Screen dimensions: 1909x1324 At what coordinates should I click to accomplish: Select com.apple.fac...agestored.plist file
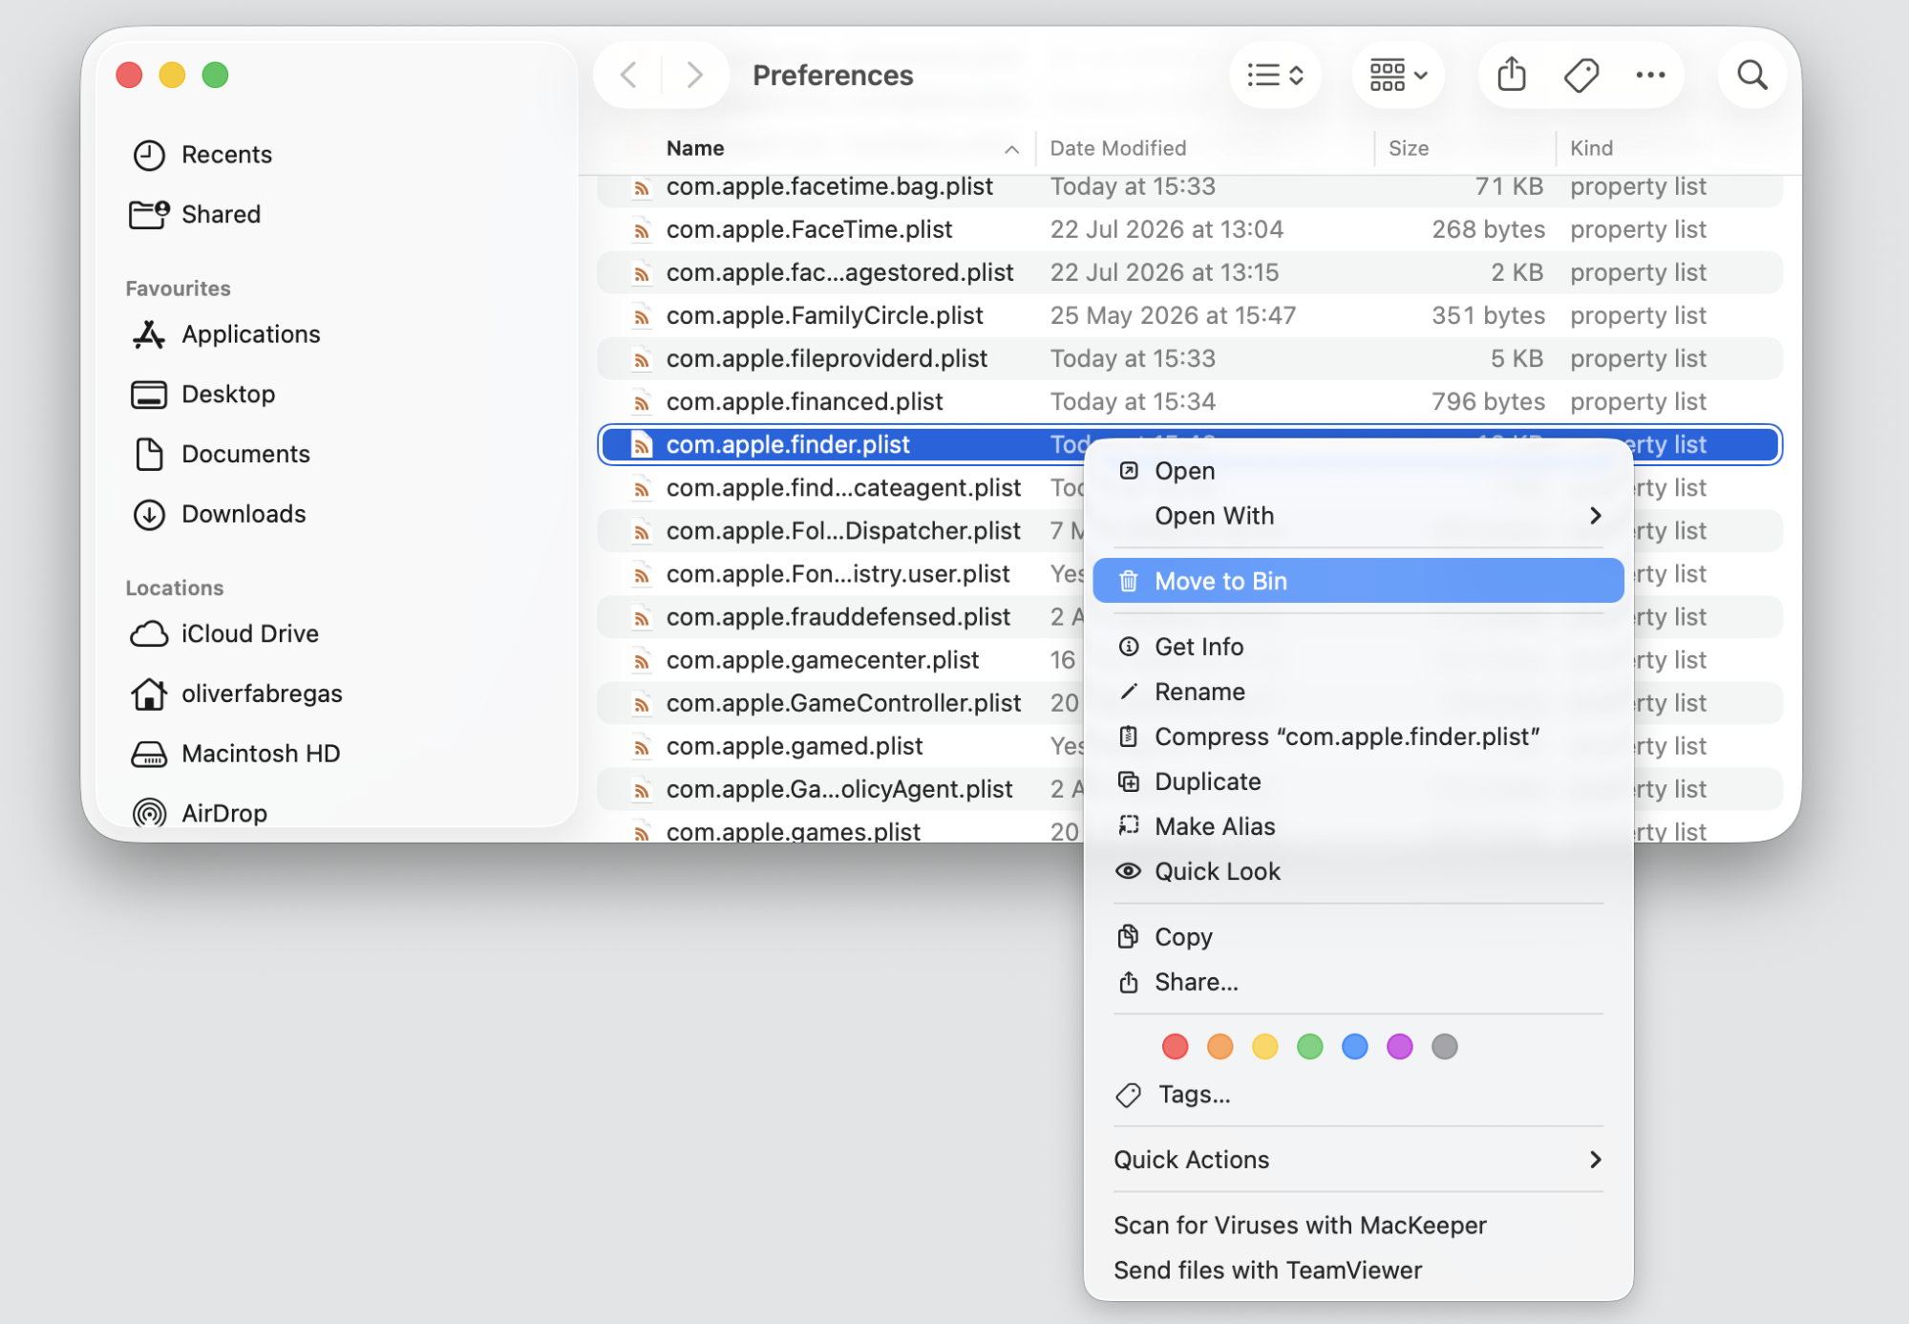point(1189,272)
